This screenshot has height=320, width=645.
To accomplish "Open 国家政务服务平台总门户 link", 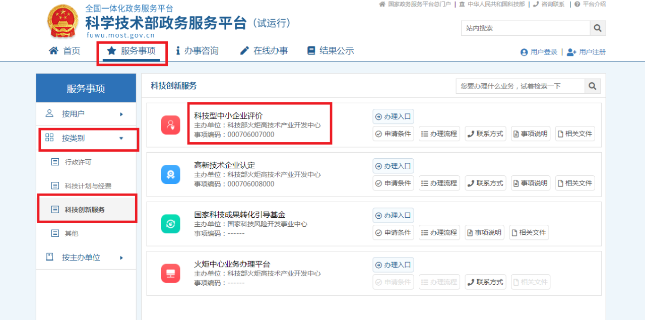I will coord(415,4).
